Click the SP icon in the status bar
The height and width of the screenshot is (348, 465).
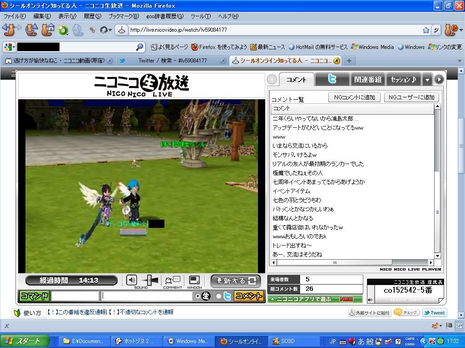(x=459, y=326)
